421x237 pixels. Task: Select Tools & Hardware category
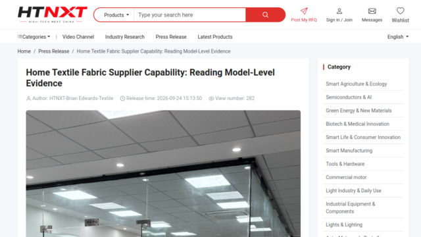(345, 164)
